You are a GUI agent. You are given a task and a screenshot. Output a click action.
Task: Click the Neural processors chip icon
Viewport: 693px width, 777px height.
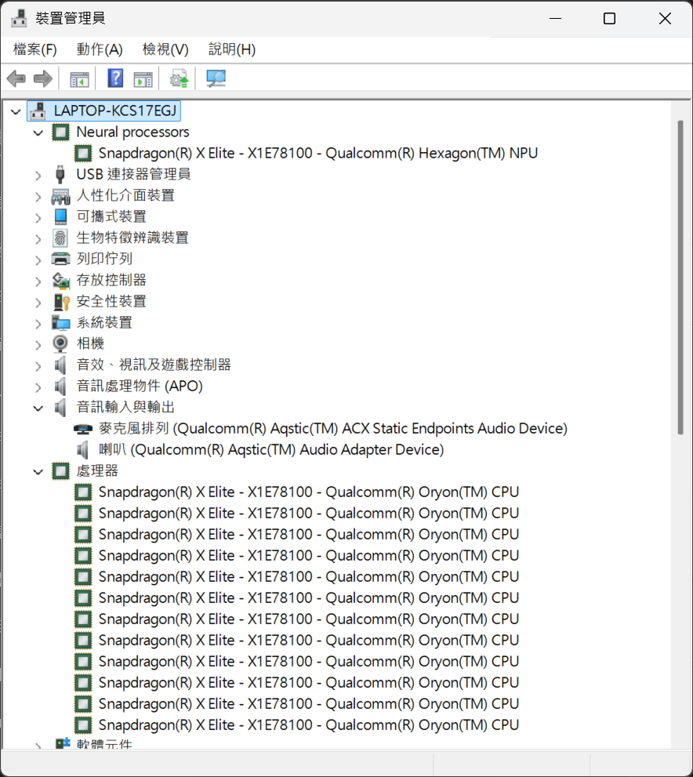60,133
